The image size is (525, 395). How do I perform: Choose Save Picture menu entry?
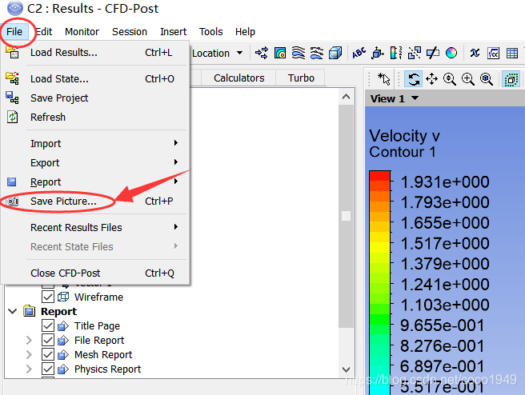95,201
